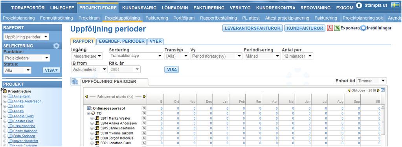Switch to the EGENDEF. PERIODER tab
Image resolution: width=402 pixels, height=147 pixels.
(122, 42)
